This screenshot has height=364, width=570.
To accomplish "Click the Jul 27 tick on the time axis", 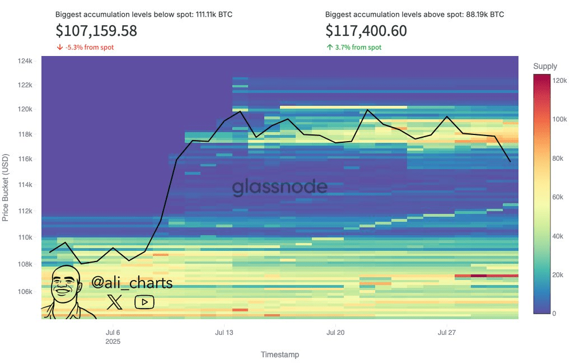I will click(447, 333).
